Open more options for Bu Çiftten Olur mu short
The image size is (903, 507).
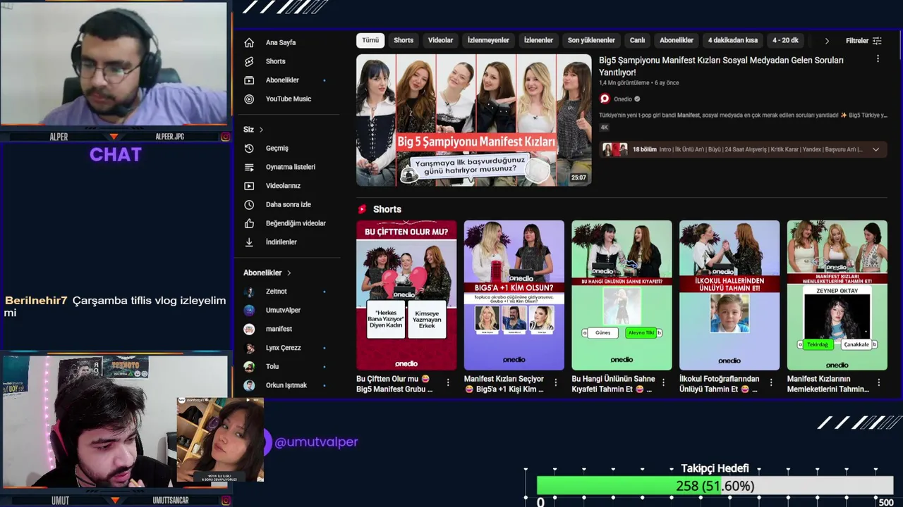pos(448,383)
